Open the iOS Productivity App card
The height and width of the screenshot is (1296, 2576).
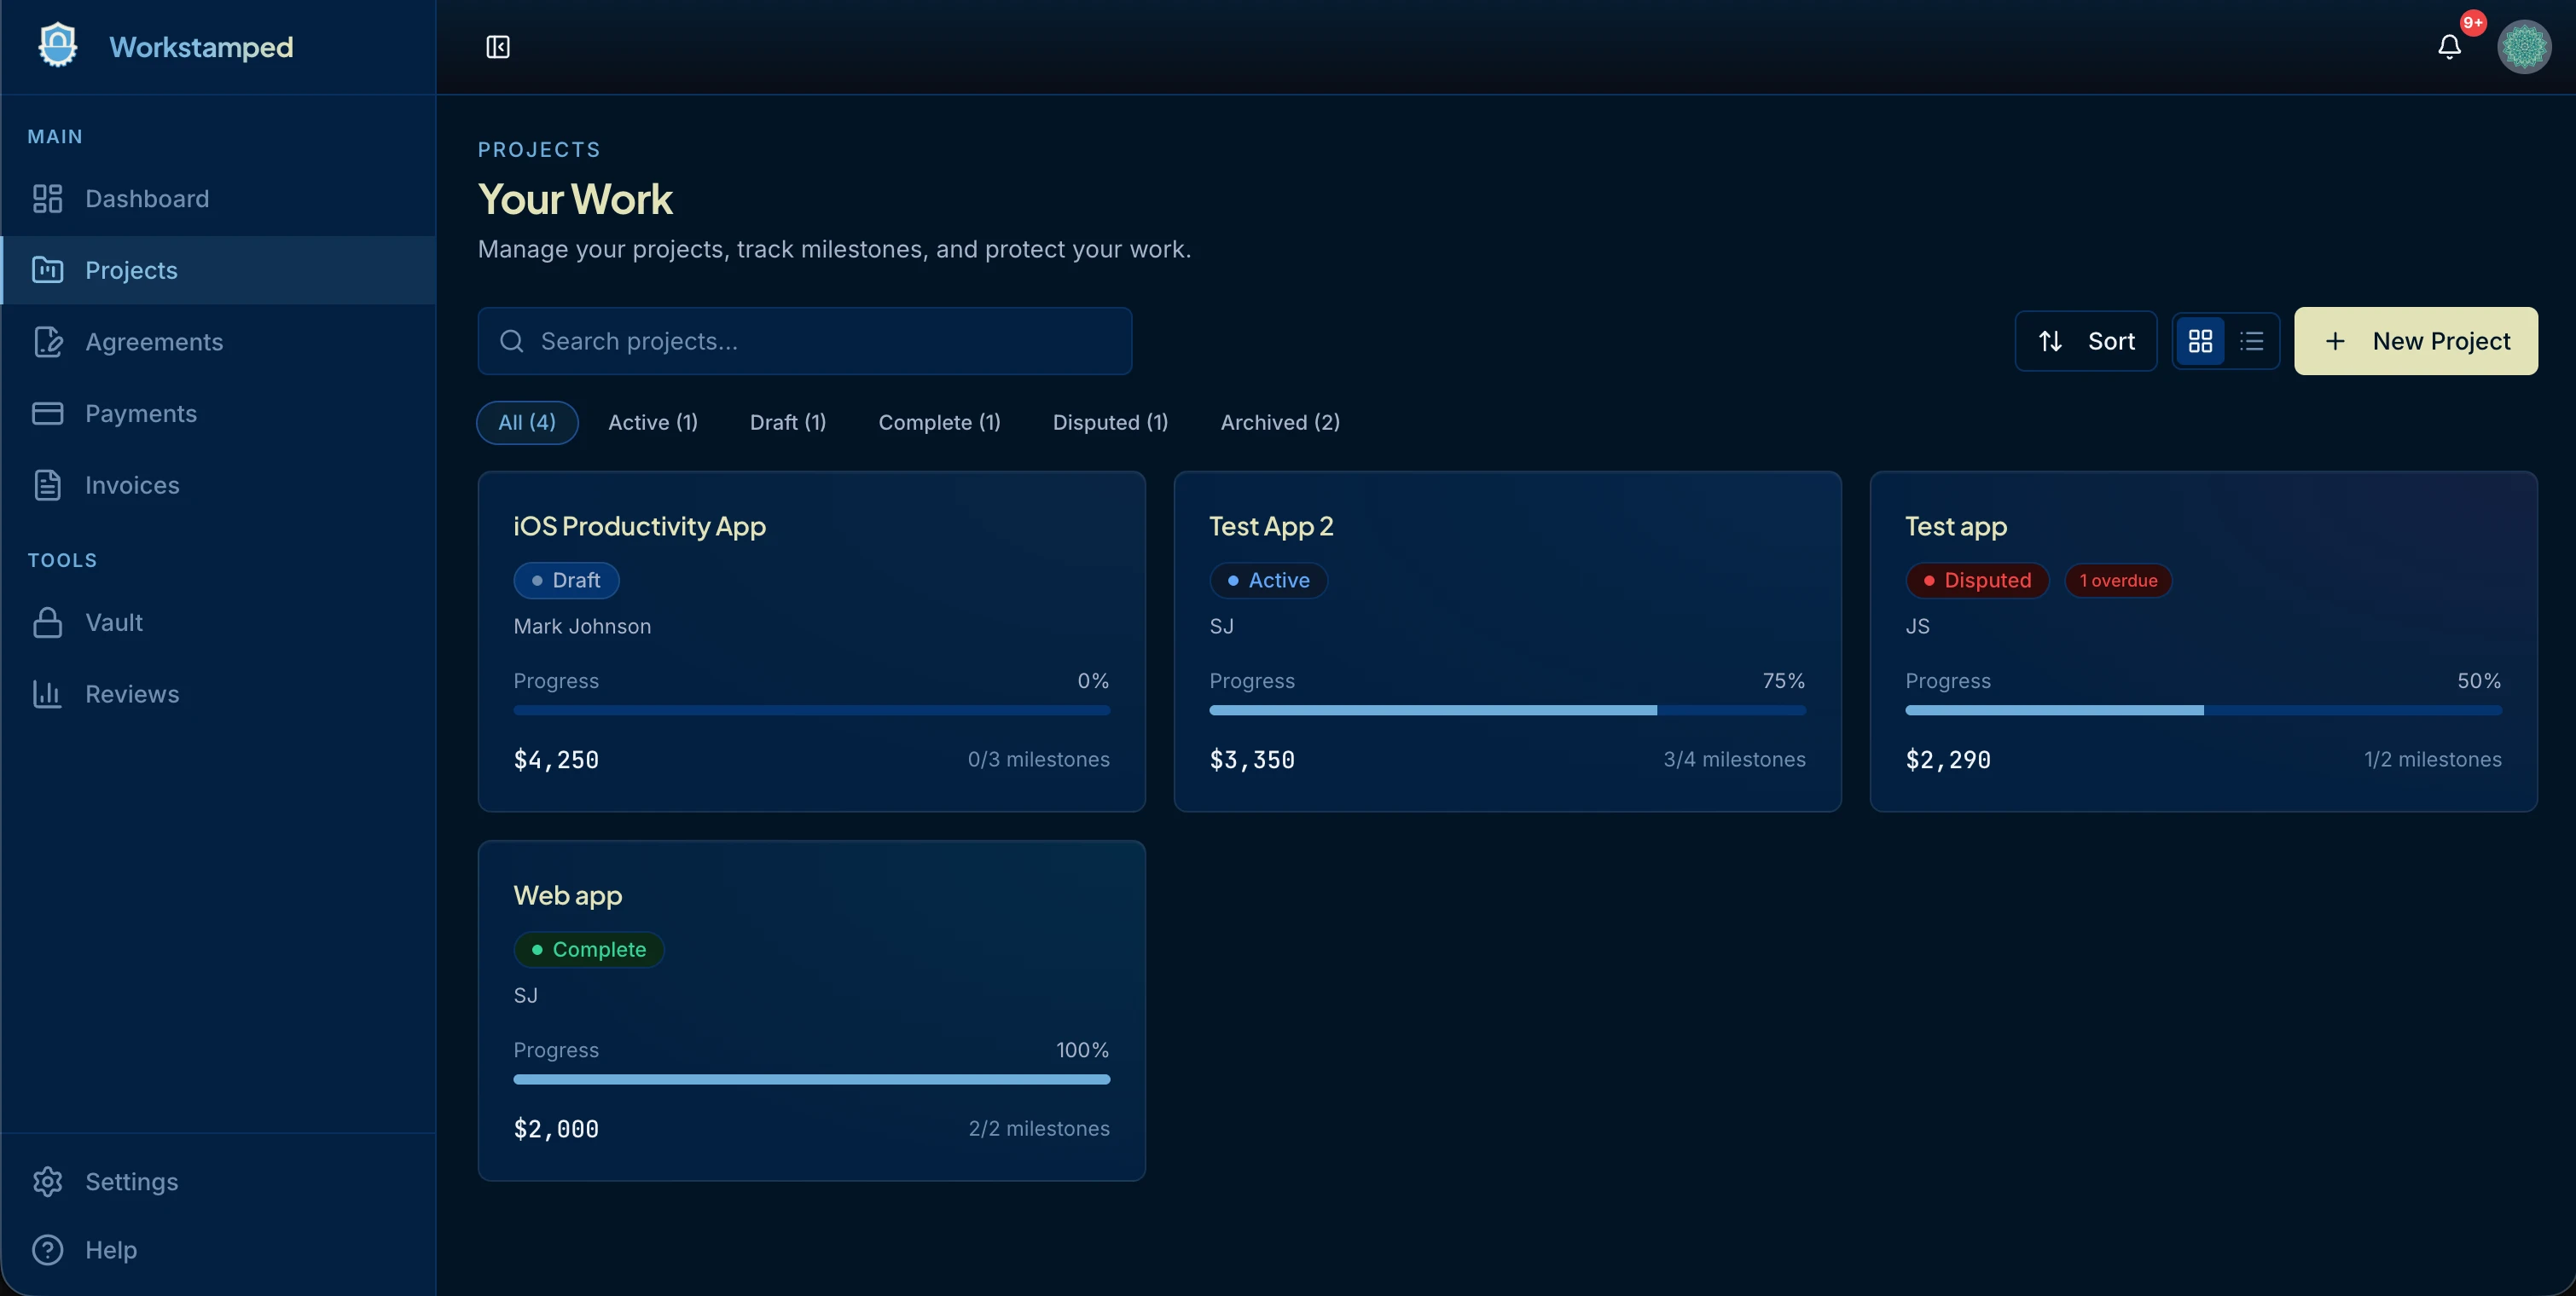tap(810, 640)
